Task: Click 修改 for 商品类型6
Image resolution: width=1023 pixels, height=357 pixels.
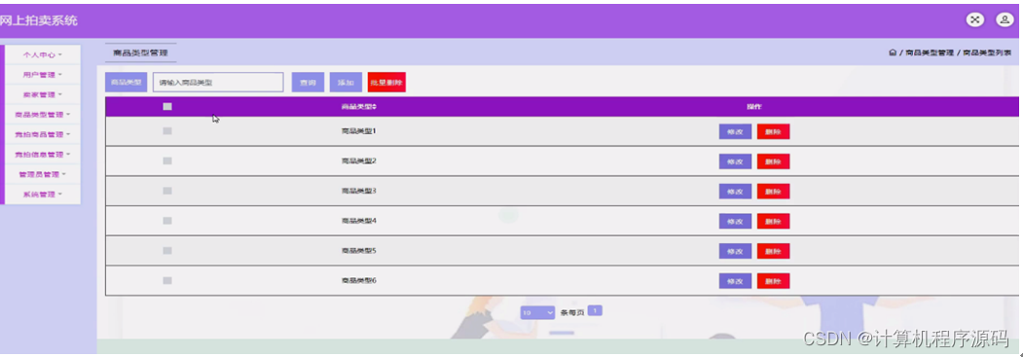Action: (x=735, y=281)
